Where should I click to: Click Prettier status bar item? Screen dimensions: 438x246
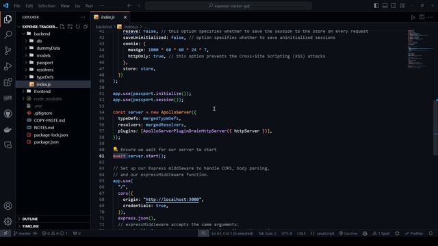[x=414, y=234]
